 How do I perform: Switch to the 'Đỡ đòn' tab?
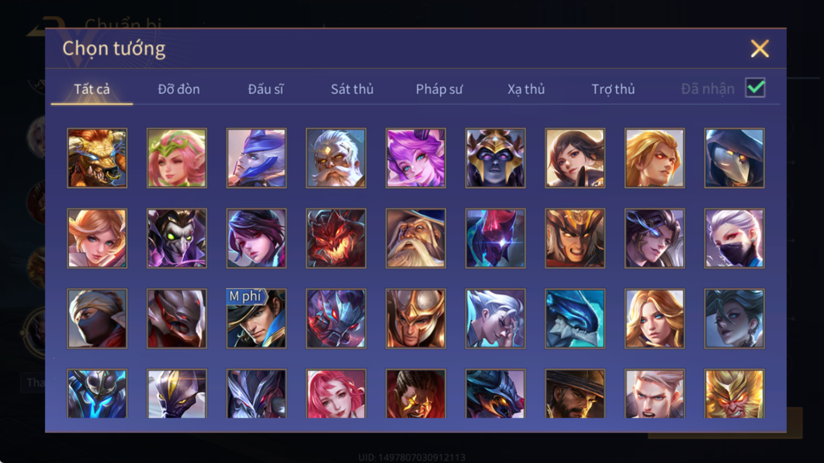tap(178, 89)
